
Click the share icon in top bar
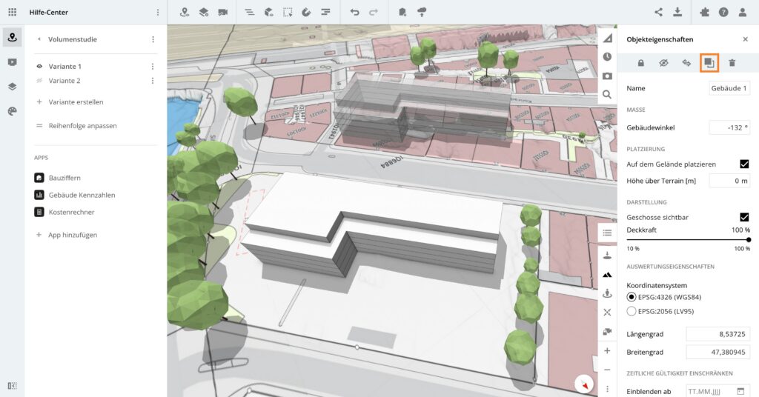pos(658,13)
